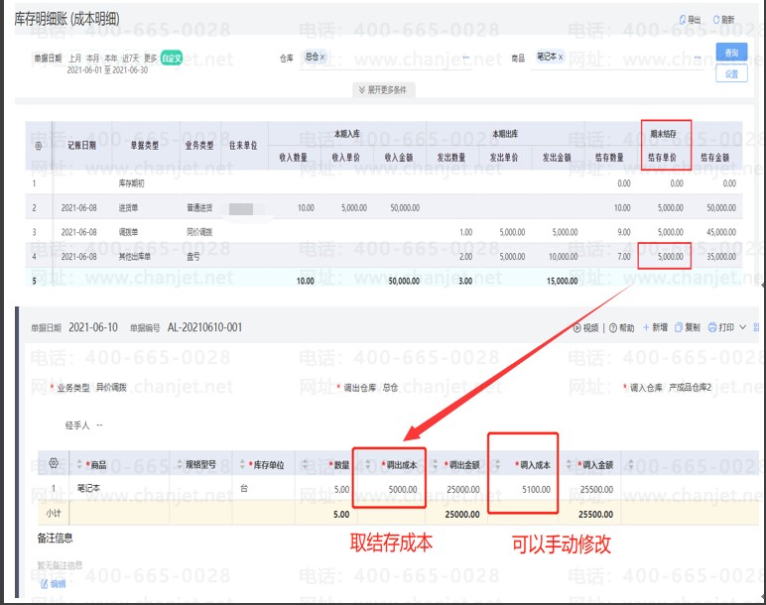Select the 进货单 ledger row
The image size is (766, 605).
click(384, 208)
